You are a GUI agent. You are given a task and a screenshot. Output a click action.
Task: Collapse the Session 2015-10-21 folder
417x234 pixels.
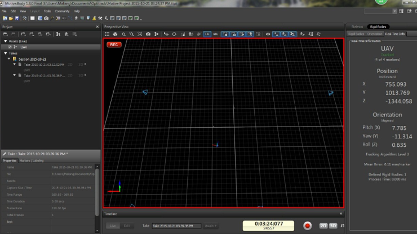pos(10,59)
